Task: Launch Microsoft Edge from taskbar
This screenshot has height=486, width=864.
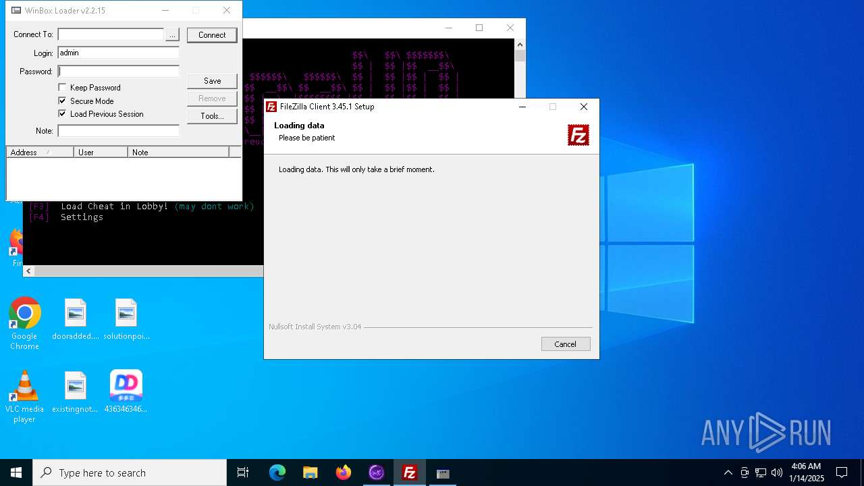Action: click(x=277, y=473)
